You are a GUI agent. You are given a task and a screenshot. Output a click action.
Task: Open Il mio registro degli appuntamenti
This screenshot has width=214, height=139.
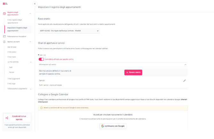pyautogui.click(x=15, y=21)
